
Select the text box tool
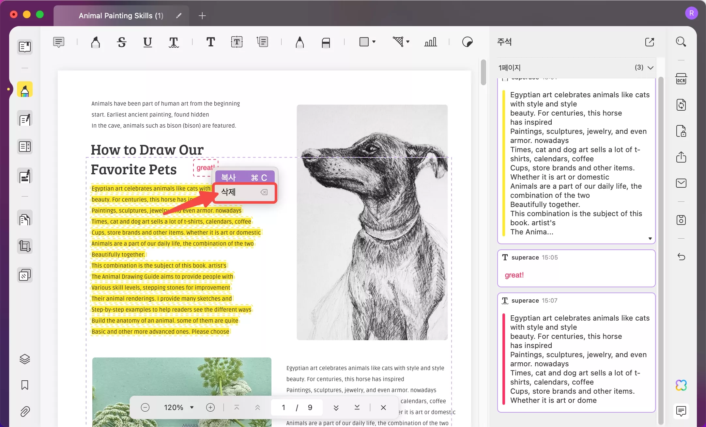click(x=237, y=42)
